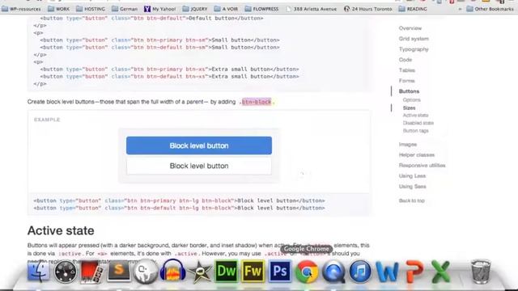
Task: Launch Dreamweaver (Dw) from the dock
Action: [227, 272]
